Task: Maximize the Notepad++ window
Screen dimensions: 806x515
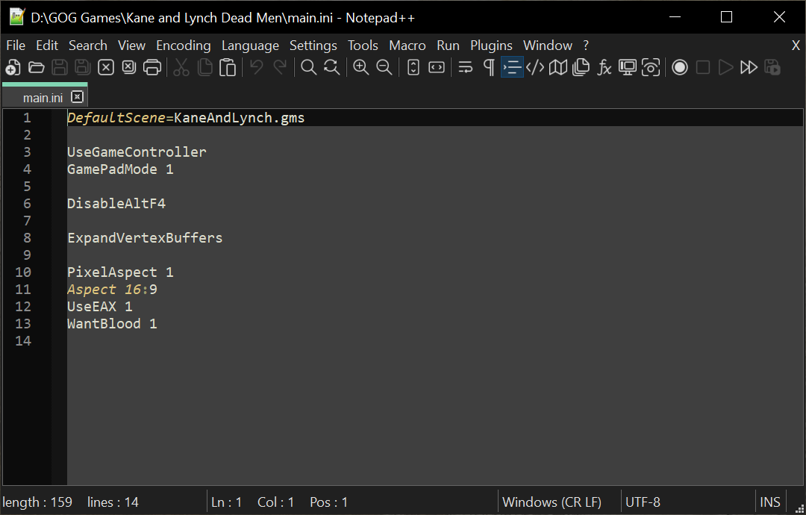Action: tap(726, 17)
